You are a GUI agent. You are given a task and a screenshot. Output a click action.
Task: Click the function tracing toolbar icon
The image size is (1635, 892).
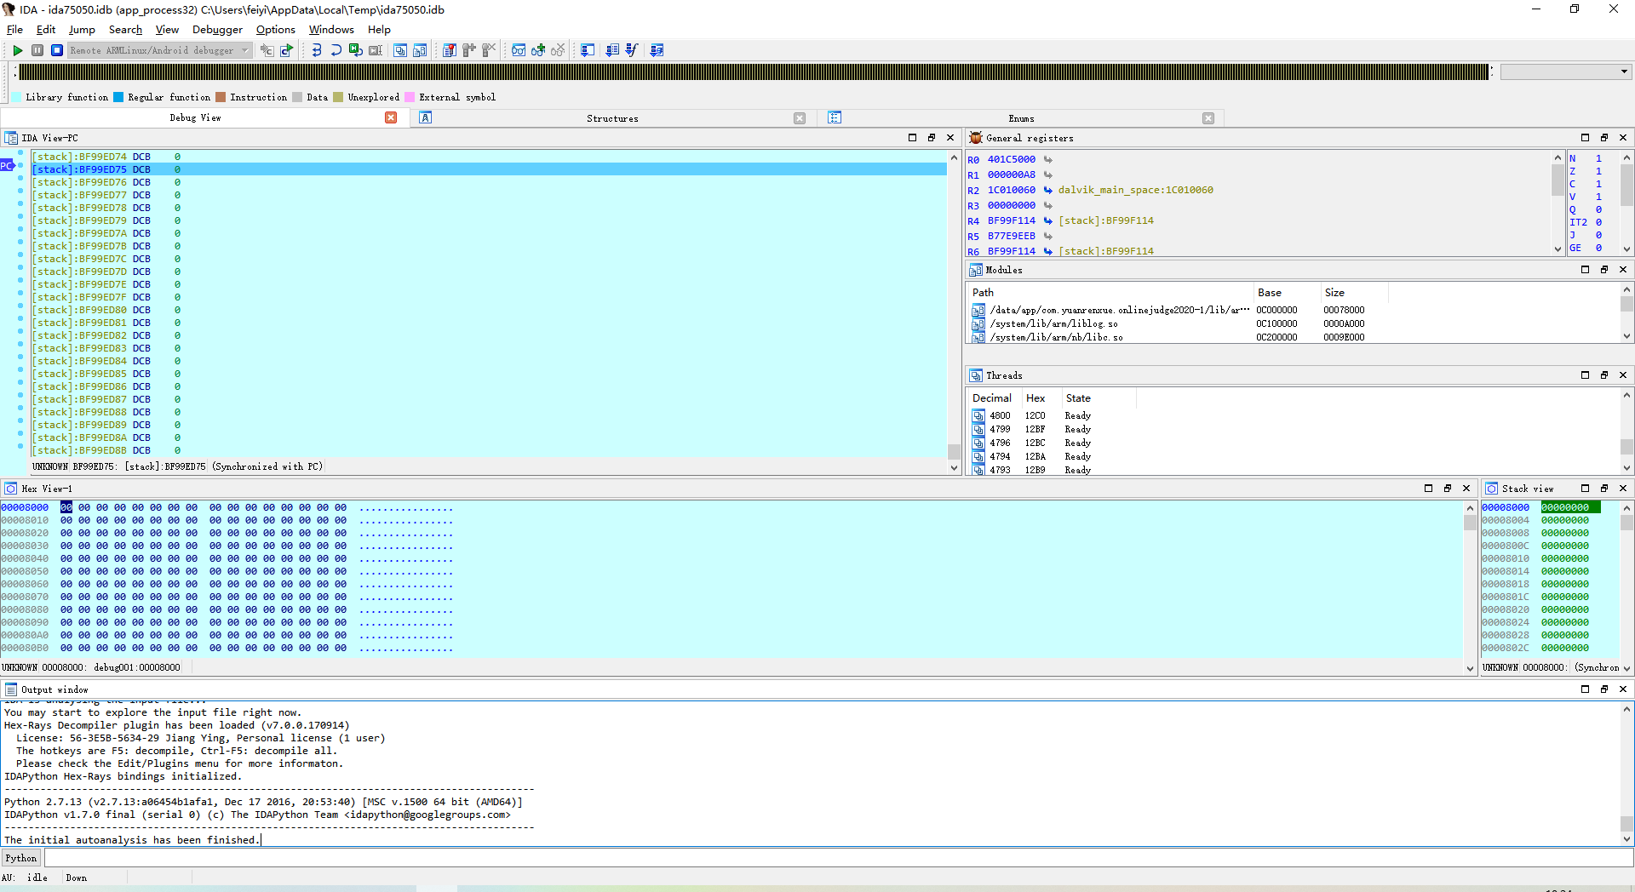coord(632,50)
